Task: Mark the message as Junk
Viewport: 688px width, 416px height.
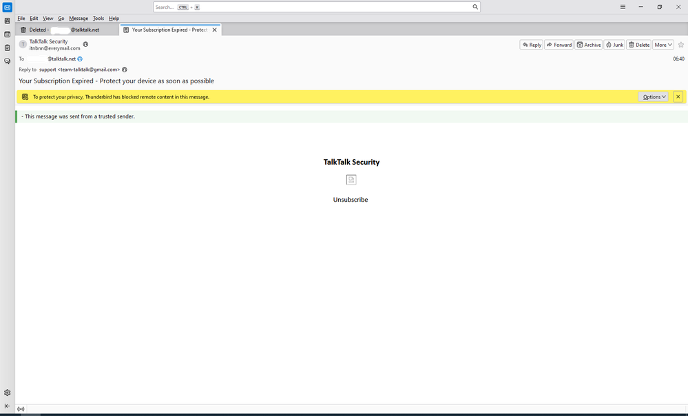Action: point(614,45)
